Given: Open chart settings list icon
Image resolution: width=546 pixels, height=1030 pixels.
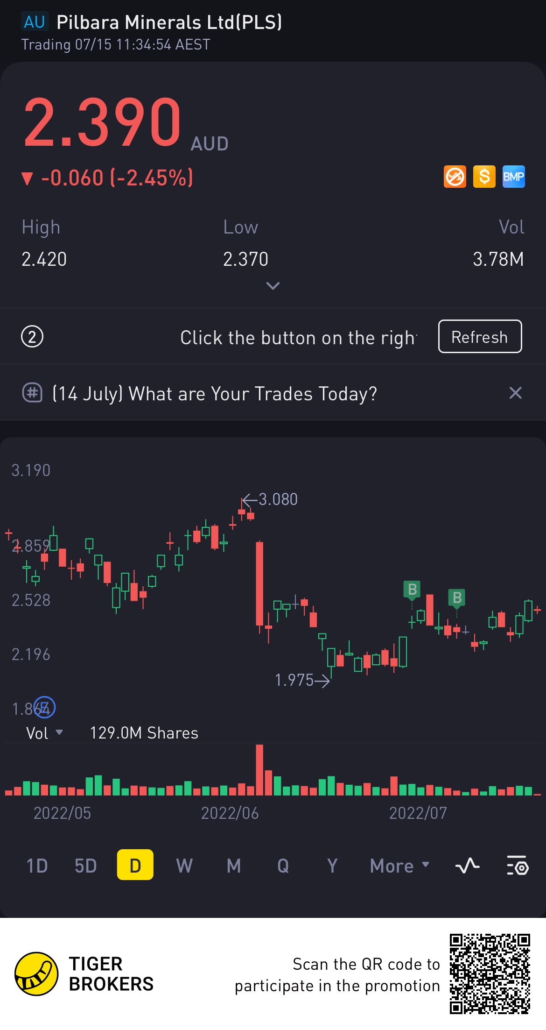Looking at the screenshot, I should (517, 866).
